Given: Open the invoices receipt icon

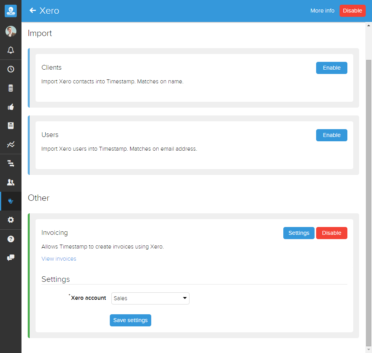Looking at the screenshot, I should pos(11,126).
